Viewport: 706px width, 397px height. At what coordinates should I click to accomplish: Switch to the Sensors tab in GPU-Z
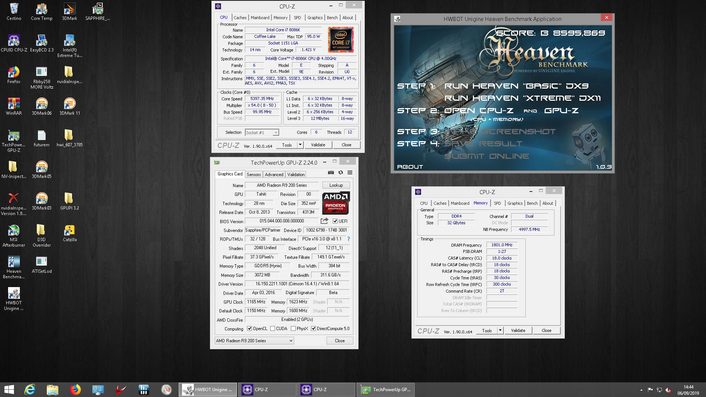[x=254, y=175]
